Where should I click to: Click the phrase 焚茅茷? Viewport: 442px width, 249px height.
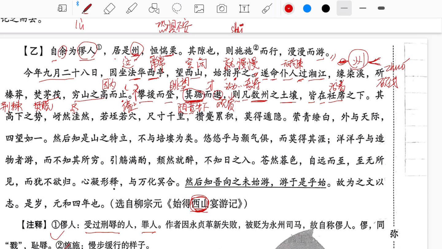tap(48, 95)
